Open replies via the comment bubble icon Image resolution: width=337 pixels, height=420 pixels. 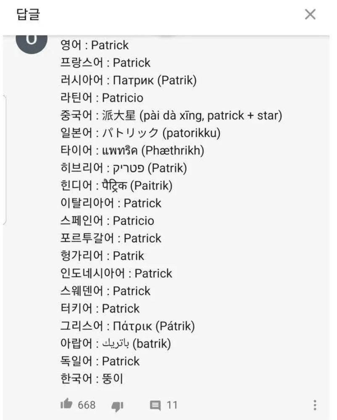(x=155, y=405)
